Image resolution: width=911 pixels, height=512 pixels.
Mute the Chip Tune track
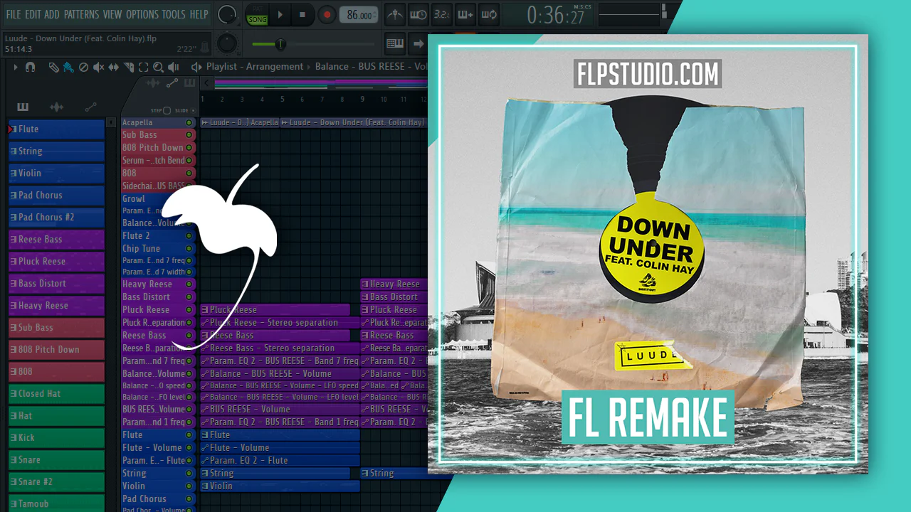tap(189, 249)
